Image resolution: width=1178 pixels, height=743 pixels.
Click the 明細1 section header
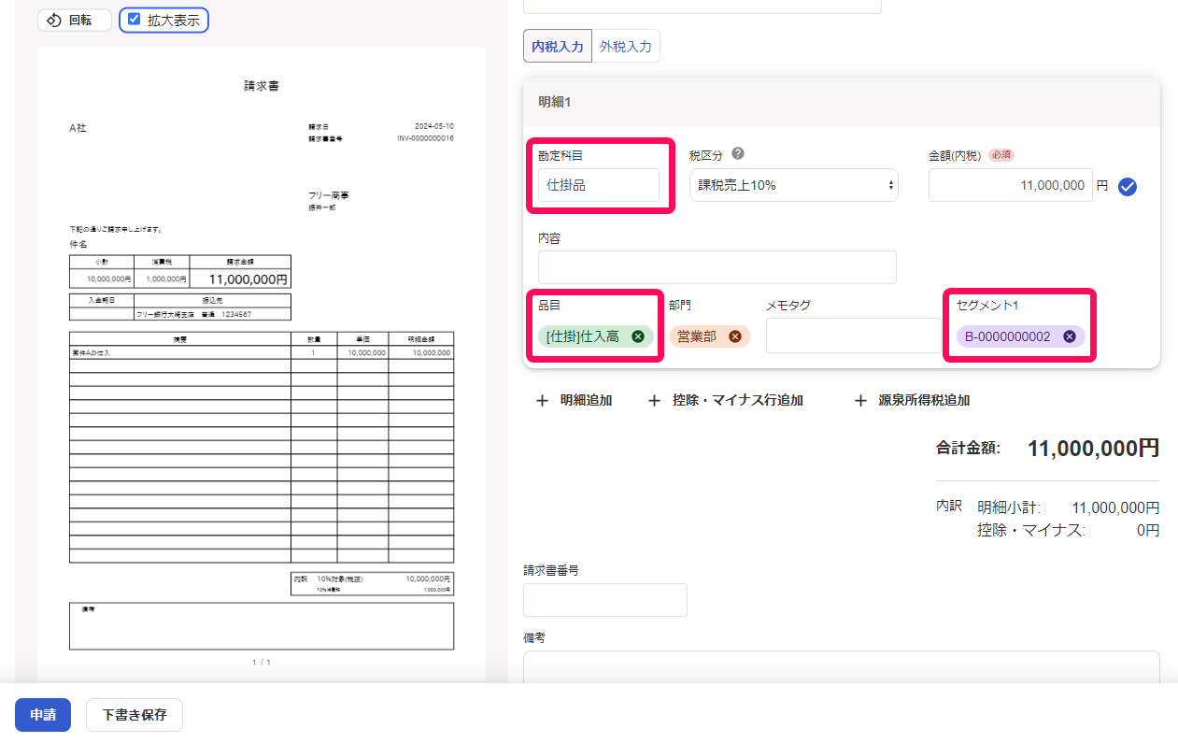point(842,102)
